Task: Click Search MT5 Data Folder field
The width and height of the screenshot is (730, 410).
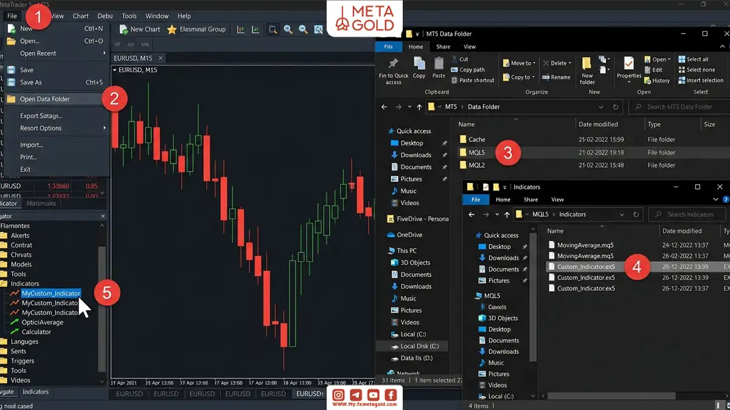Action: (678, 107)
